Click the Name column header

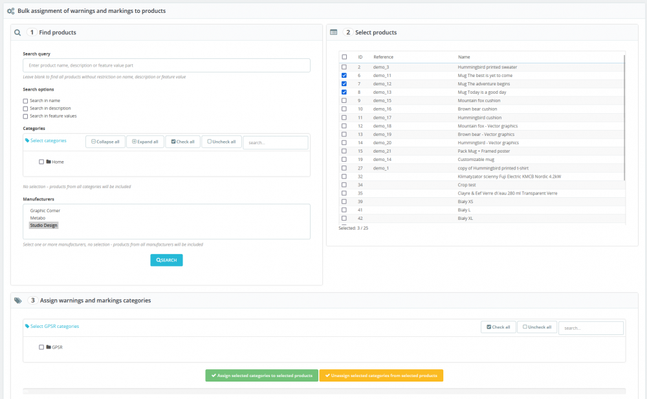point(464,57)
